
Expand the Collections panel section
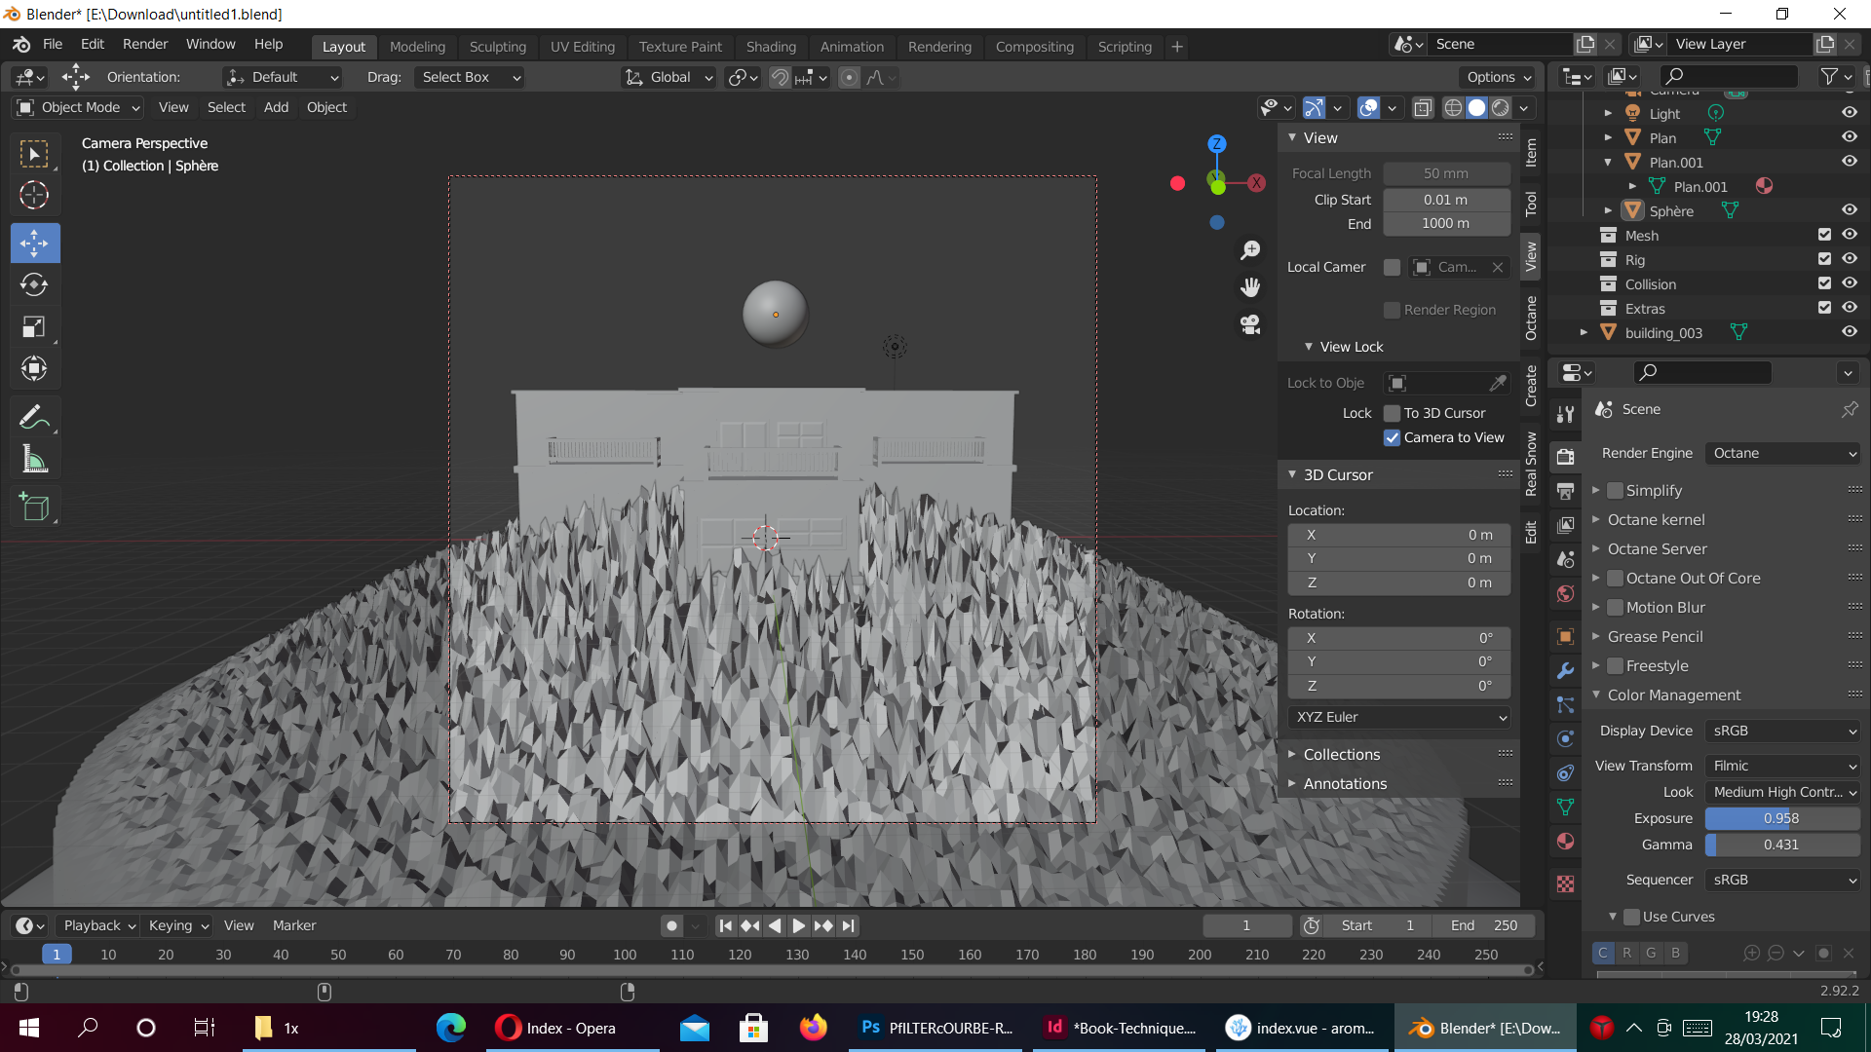(x=1341, y=755)
